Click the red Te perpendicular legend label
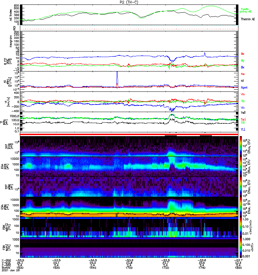The width and height of the screenshot is (258, 275). pyautogui.click(x=243, y=119)
